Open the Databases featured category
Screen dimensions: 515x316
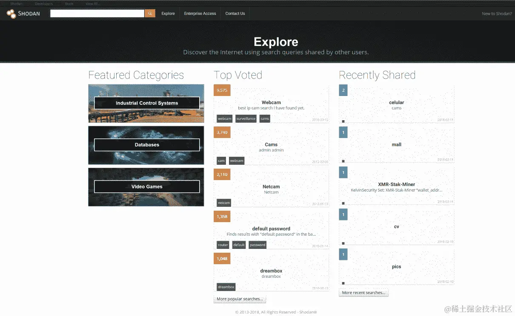pyautogui.click(x=146, y=145)
